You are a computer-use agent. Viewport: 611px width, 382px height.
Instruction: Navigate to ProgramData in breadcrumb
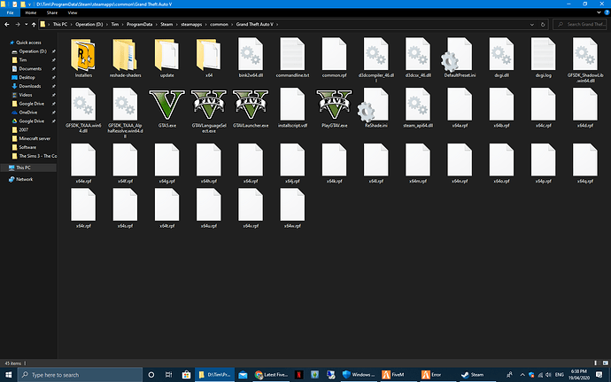pyautogui.click(x=140, y=24)
